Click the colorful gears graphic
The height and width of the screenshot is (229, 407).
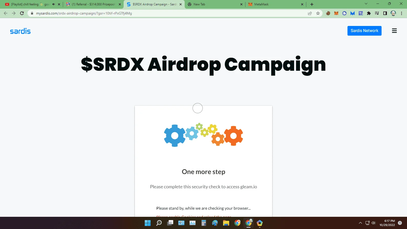click(x=203, y=135)
